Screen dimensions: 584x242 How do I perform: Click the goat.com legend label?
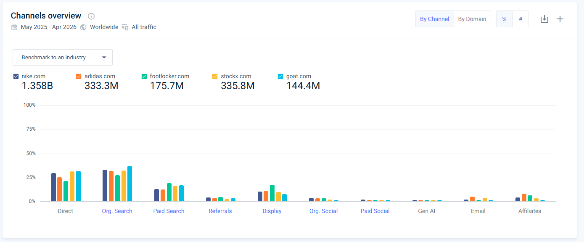click(x=299, y=76)
